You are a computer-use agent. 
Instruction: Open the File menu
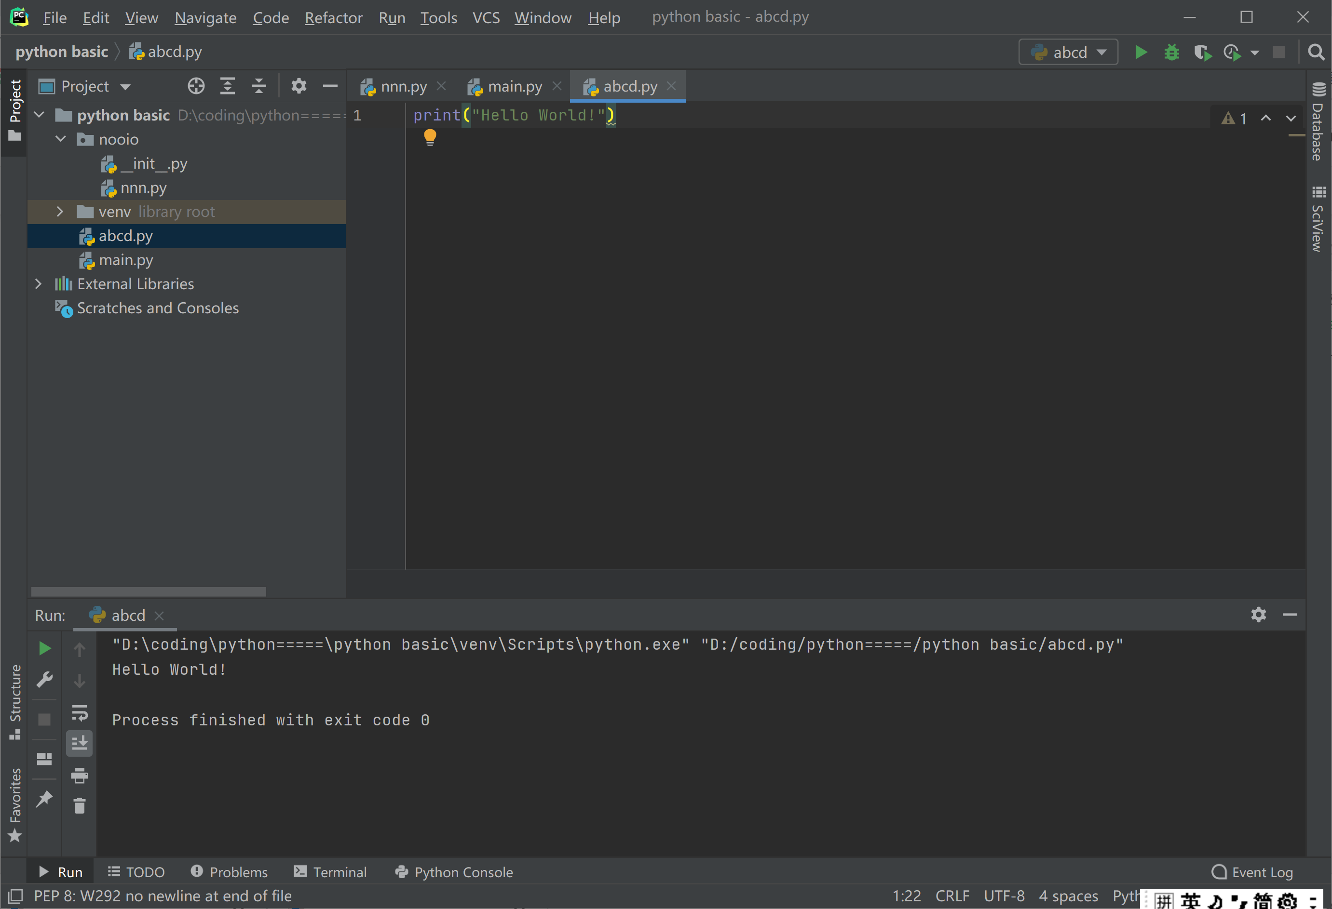[x=55, y=17]
